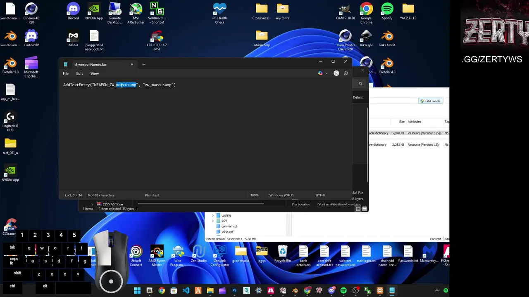Sort by the Attributes column in OpenIV
Viewport: 529px width, 297px height.
(x=415, y=122)
